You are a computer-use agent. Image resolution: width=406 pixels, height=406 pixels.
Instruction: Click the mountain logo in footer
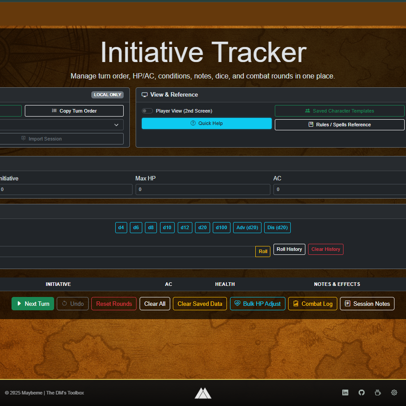[x=203, y=393]
